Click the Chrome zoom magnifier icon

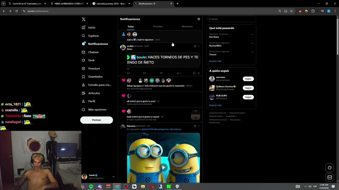280,11
